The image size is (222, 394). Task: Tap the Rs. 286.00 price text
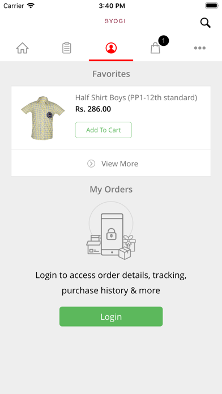pos(93,109)
